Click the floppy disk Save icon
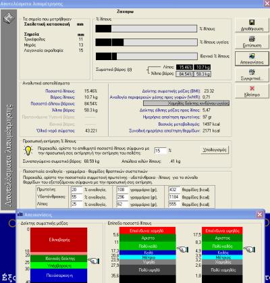This screenshot has width=270, height=283. click(x=252, y=22)
